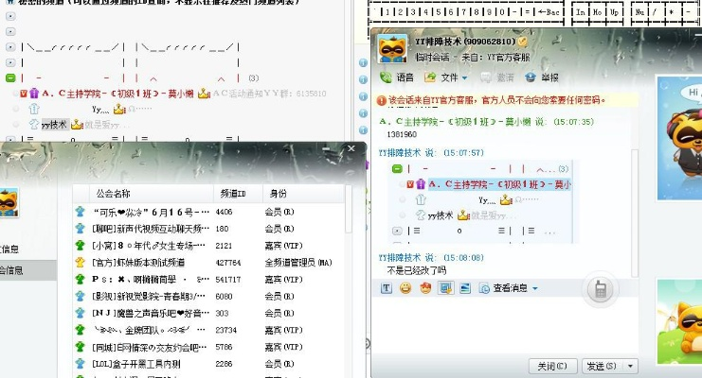Screen dimensions: 702x378
Task: Select the message text 1381960
Action: tap(402, 134)
